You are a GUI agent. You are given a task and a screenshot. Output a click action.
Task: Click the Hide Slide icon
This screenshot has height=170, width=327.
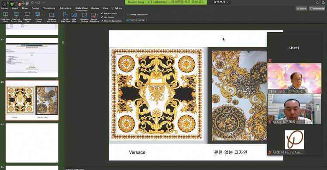coord(74,15)
